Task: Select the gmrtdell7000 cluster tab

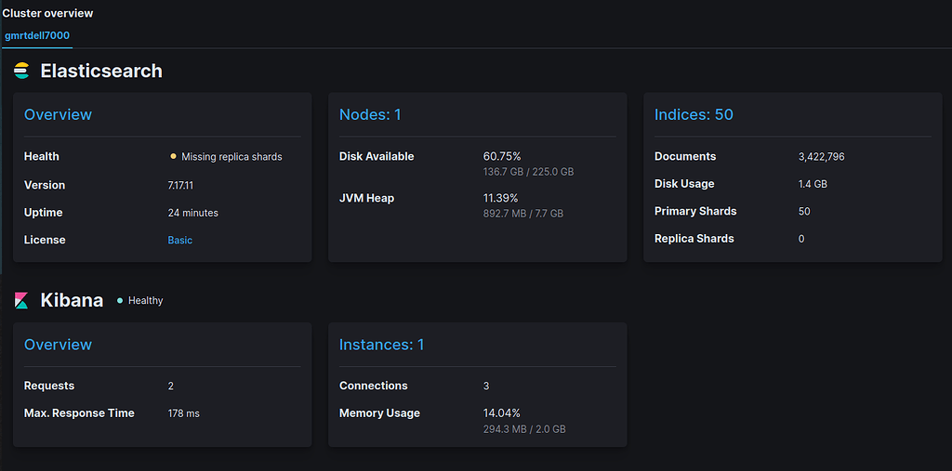Action: click(x=37, y=35)
